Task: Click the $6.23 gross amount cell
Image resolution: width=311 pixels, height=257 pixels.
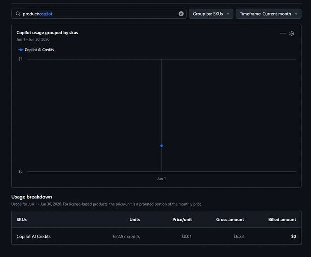Action: click(x=239, y=236)
